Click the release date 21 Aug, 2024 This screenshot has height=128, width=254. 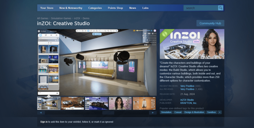tap(188, 94)
